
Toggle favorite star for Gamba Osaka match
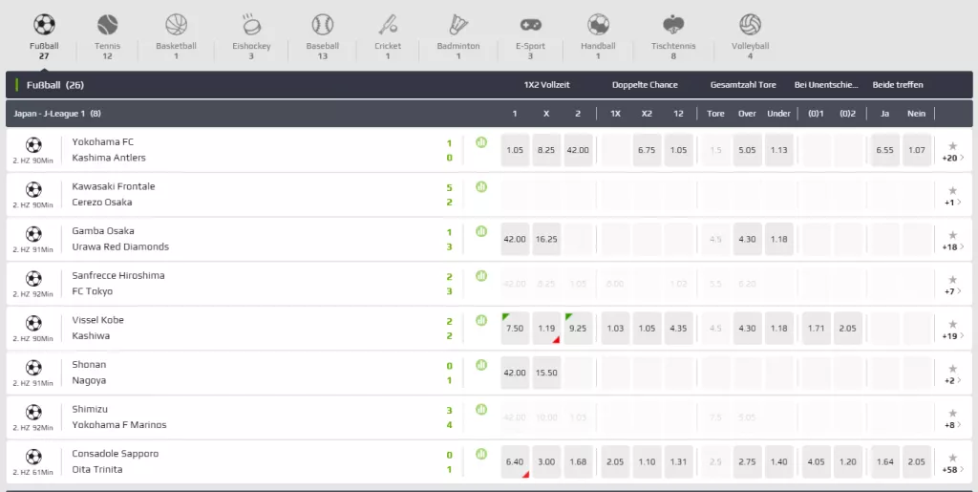[x=952, y=234]
